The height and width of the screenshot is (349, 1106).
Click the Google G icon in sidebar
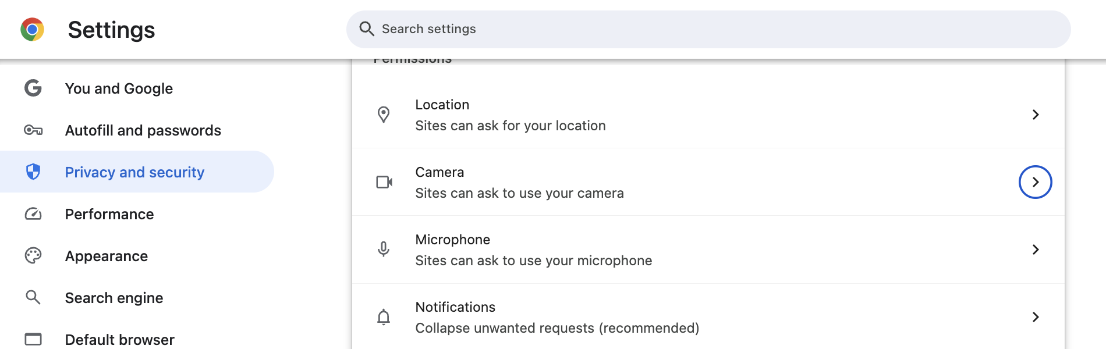click(x=33, y=88)
